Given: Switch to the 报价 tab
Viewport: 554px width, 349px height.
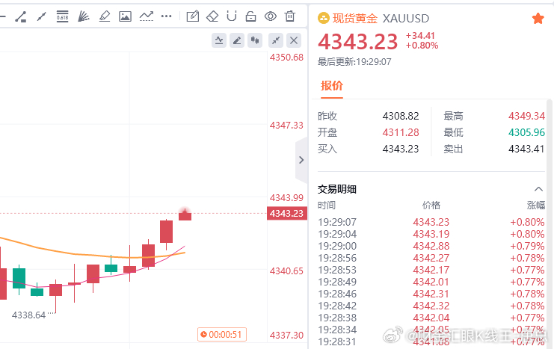Looking at the screenshot, I should click(332, 86).
